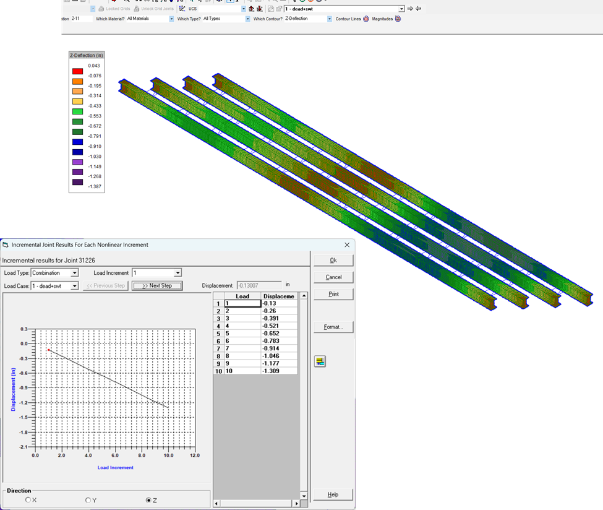603x510 pixels.
Task: Click the Displacement value field
Action: pyautogui.click(x=259, y=285)
